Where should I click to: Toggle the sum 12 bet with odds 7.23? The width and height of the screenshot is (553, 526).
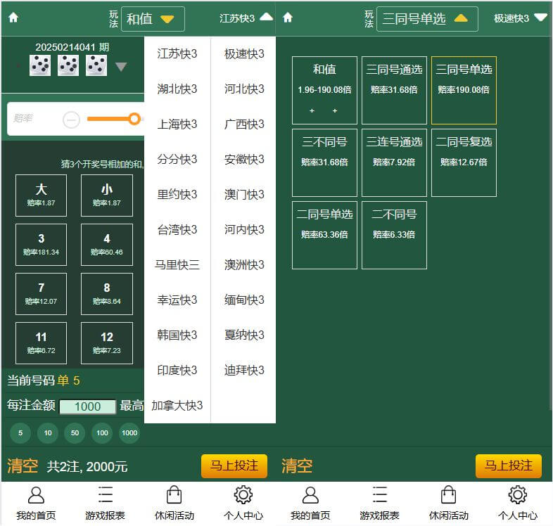coord(106,342)
